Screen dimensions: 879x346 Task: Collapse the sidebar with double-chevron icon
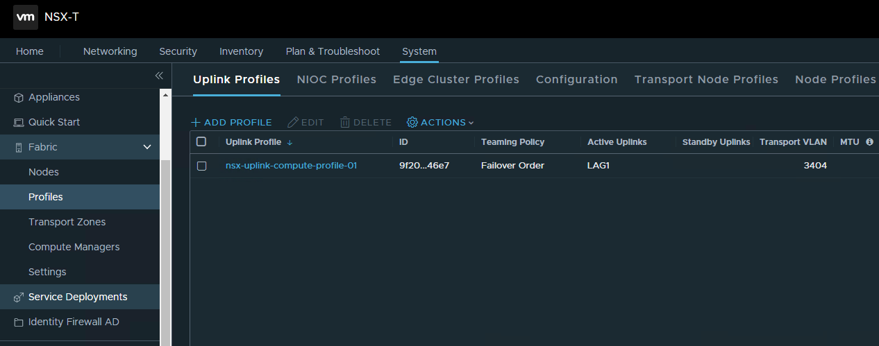159,75
